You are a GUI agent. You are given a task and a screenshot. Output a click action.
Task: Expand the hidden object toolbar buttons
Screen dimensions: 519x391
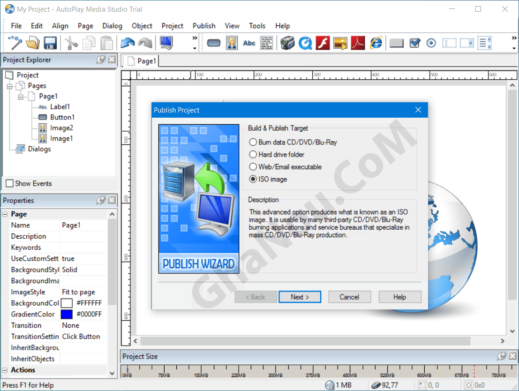pos(514,43)
